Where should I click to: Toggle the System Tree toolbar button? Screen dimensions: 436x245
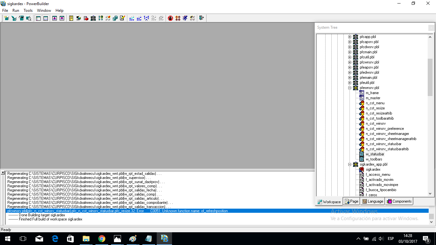click(x=38, y=18)
